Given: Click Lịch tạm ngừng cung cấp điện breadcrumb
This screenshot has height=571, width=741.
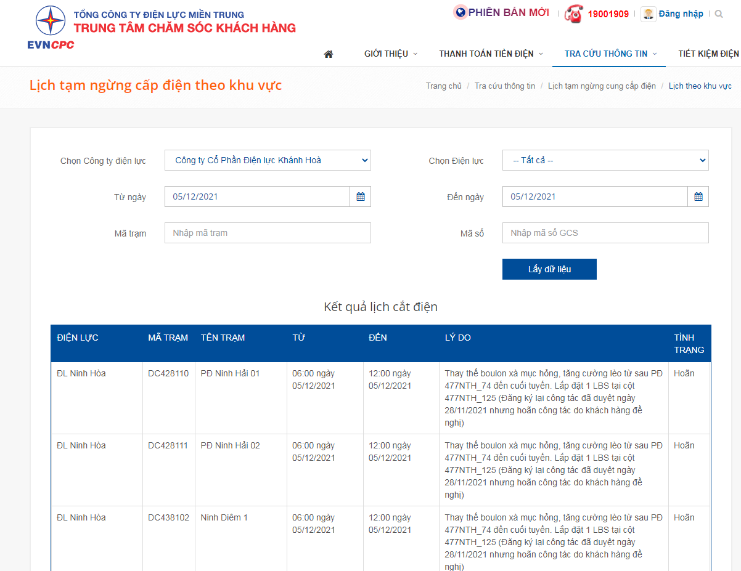Looking at the screenshot, I should 602,86.
